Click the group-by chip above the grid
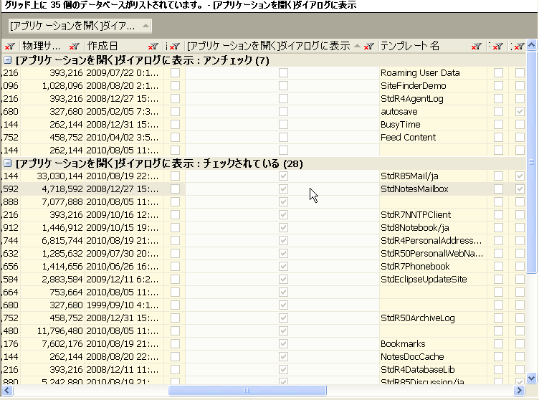This screenshot has width=539, height=400. [x=79, y=27]
